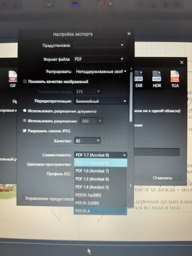This screenshot has height=256, width=192.
Task: Open the arrow next to magnet snapping icon
Action: point(110,4)
